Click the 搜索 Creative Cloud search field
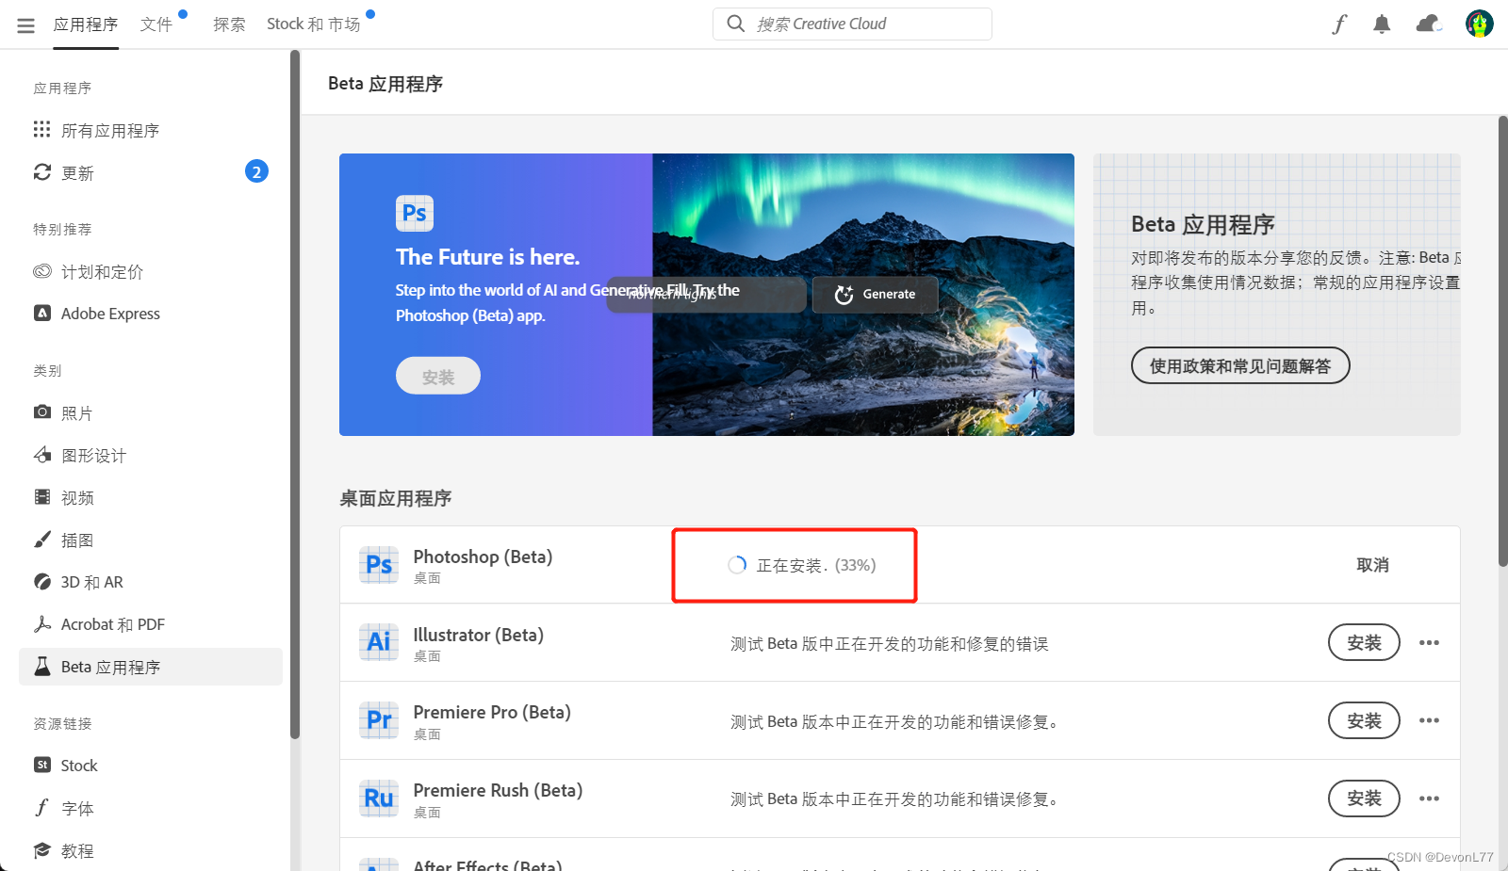This screenshot has height=871, width=1508. point(852,24)
